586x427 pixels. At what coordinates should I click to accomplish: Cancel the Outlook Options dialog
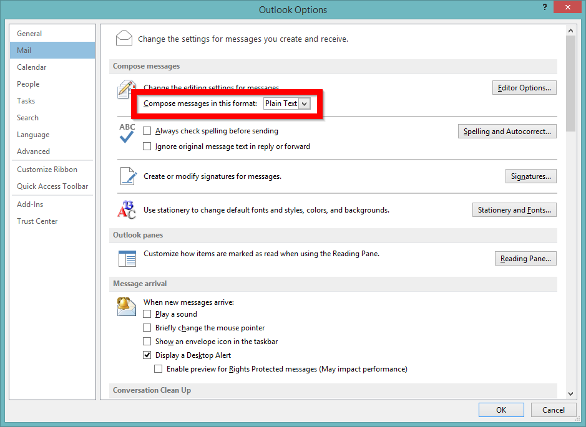pos(554,410)
